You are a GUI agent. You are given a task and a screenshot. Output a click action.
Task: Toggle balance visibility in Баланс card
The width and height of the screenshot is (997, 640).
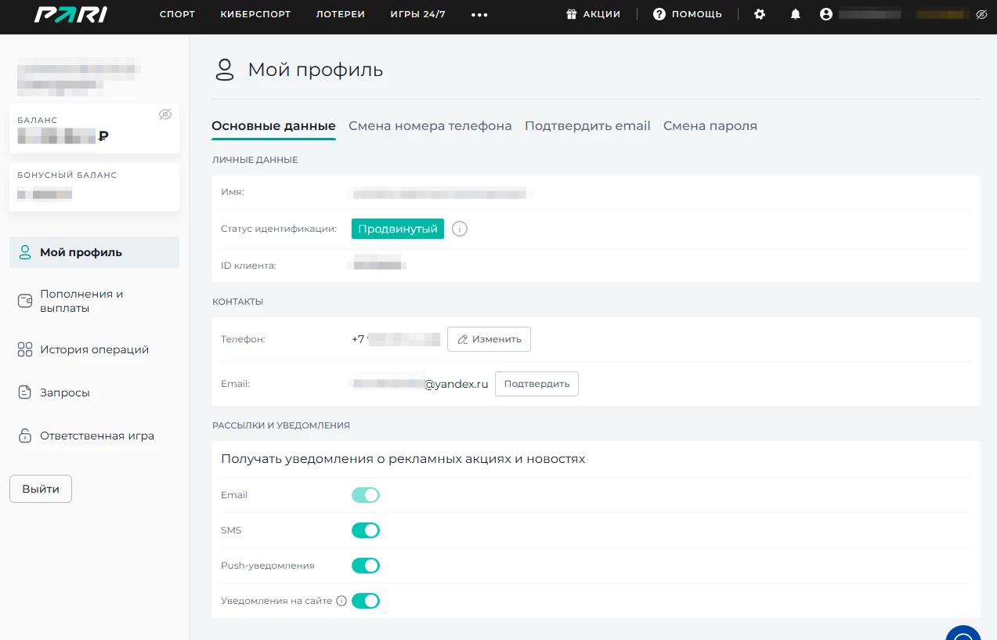(164, 114)
